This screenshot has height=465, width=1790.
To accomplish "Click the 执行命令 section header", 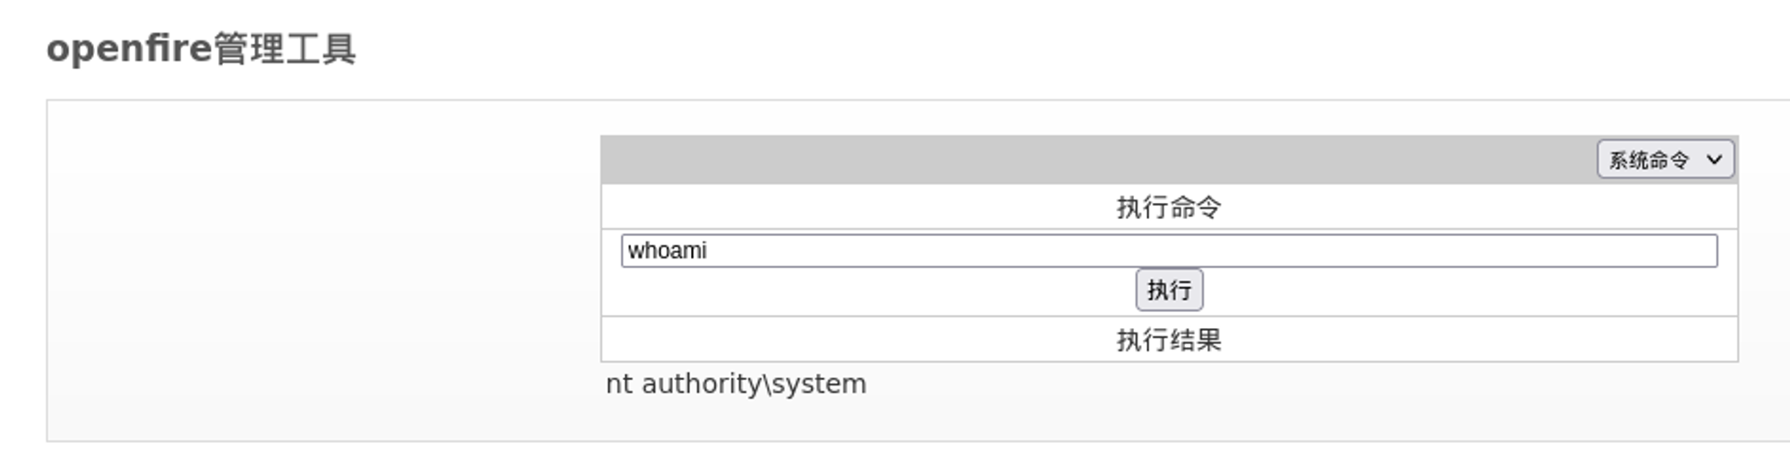I will [x=1169, y=207].
